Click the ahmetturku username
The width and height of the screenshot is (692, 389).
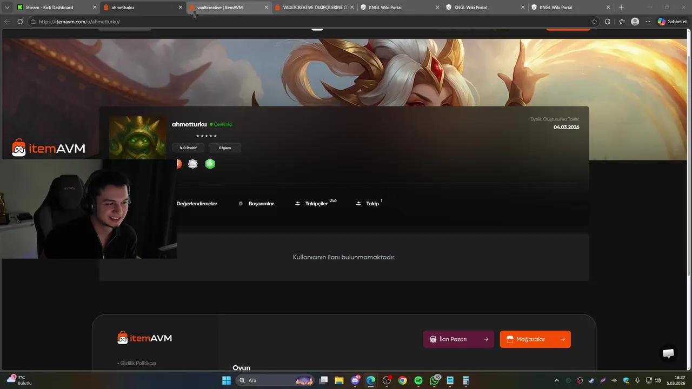click(x=189, y=124)
